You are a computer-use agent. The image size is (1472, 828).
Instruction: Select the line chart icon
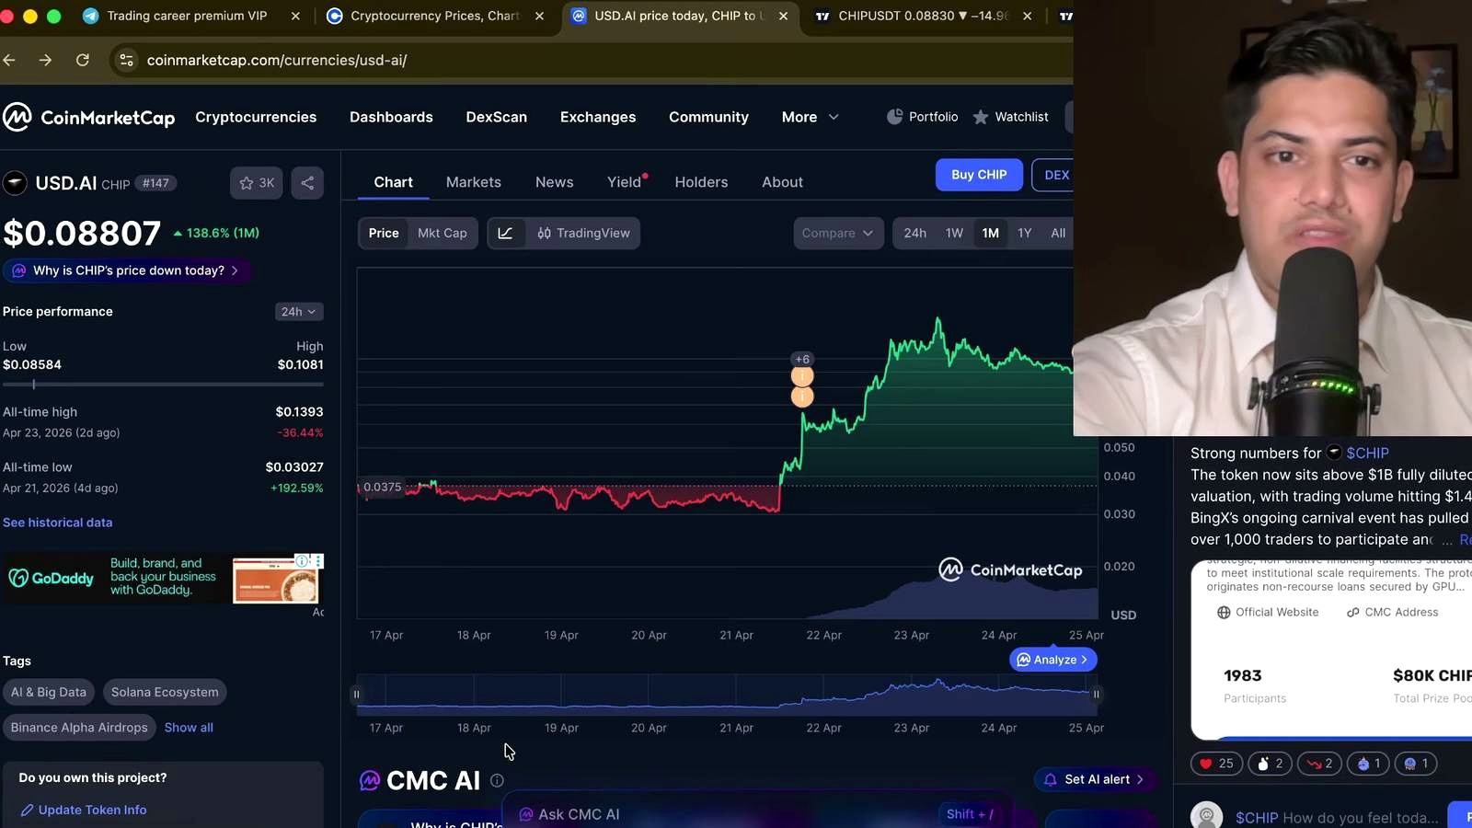coord(506,233)
